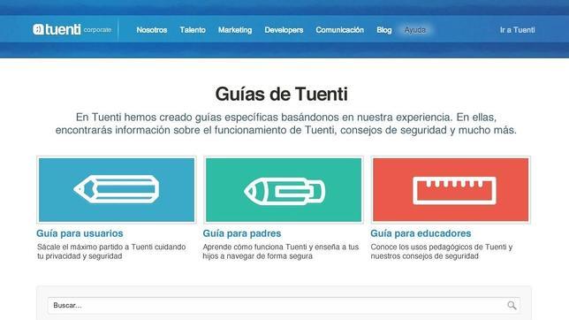Open the 'Guía para usuarios' link
Screen dimensions: 569x320
pos(80,233)
